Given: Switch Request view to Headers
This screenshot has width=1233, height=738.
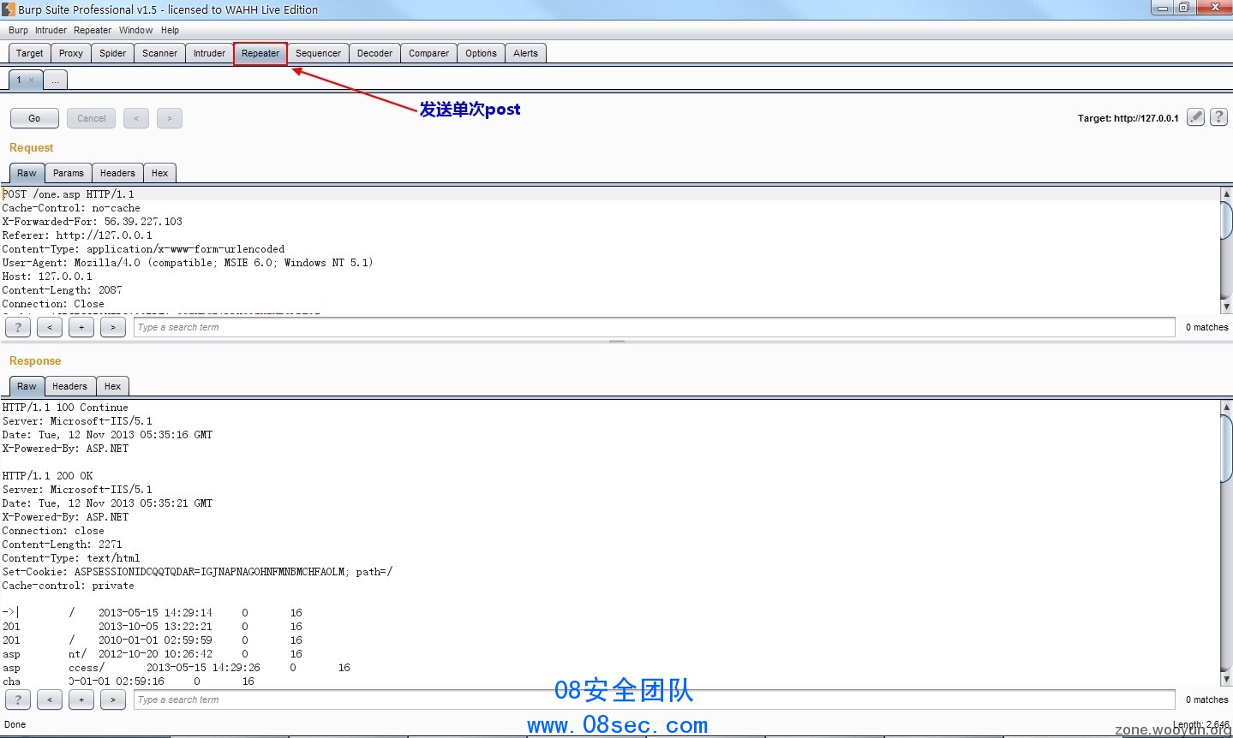Looking at the screenshot, I should coord(117,173).
